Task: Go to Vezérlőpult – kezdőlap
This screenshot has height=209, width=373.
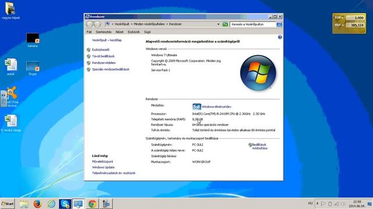Action: 107,40
